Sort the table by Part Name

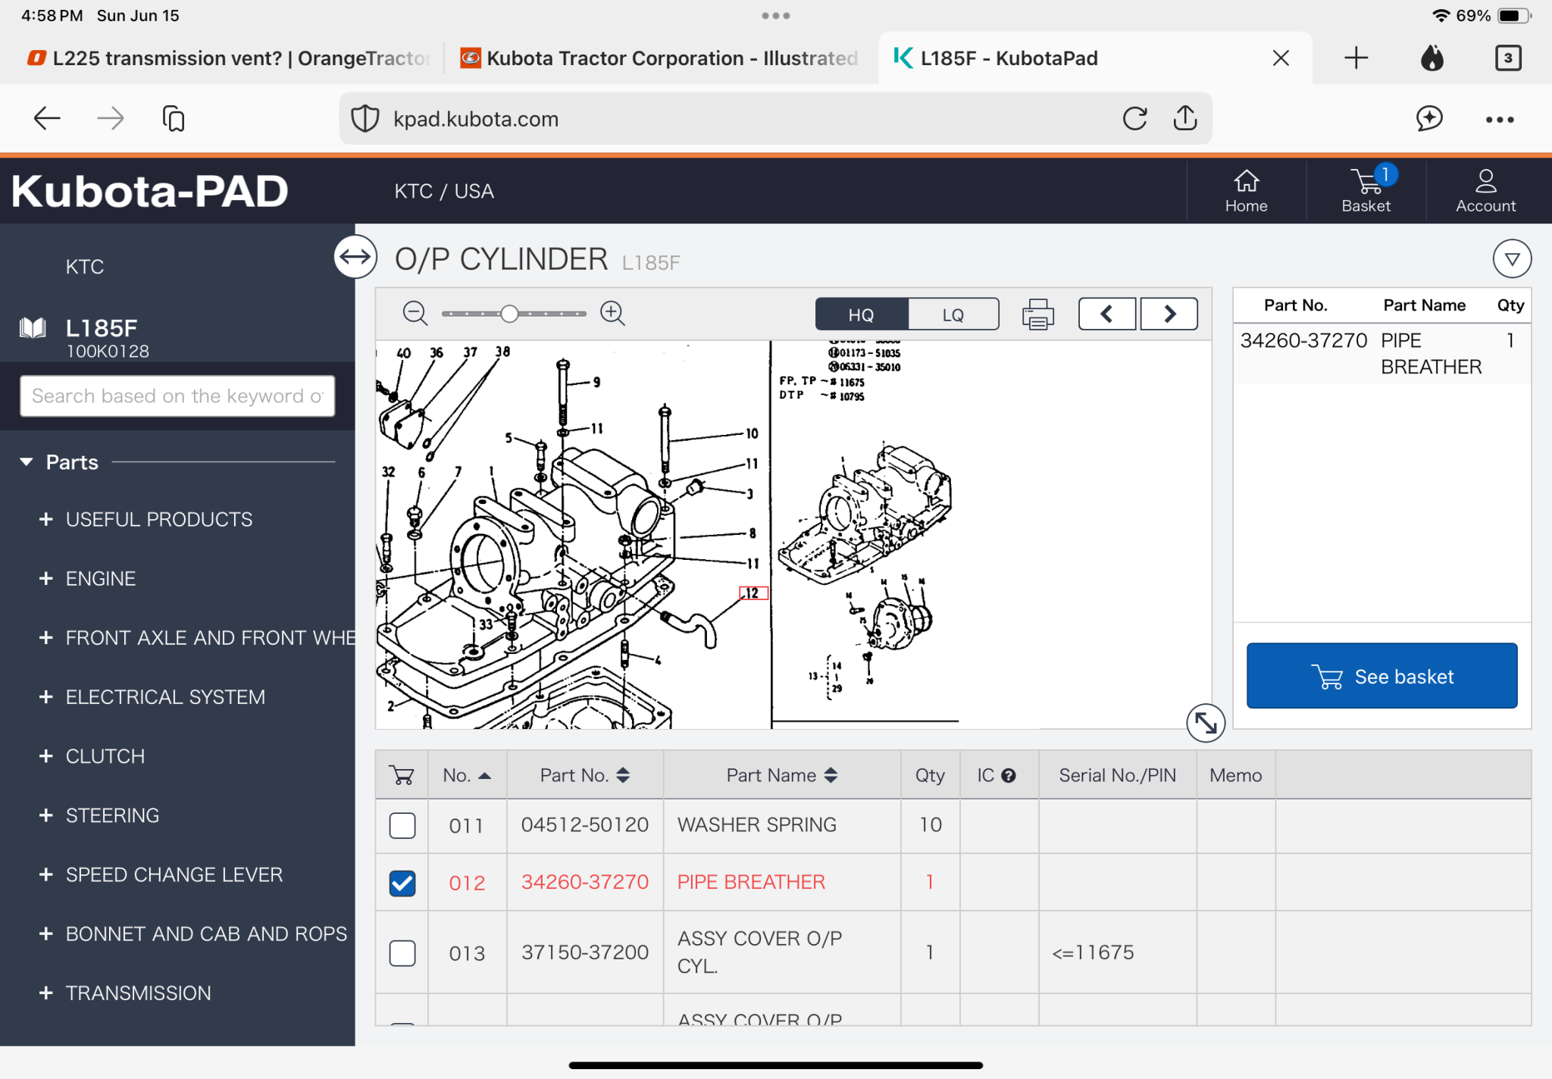781,775
